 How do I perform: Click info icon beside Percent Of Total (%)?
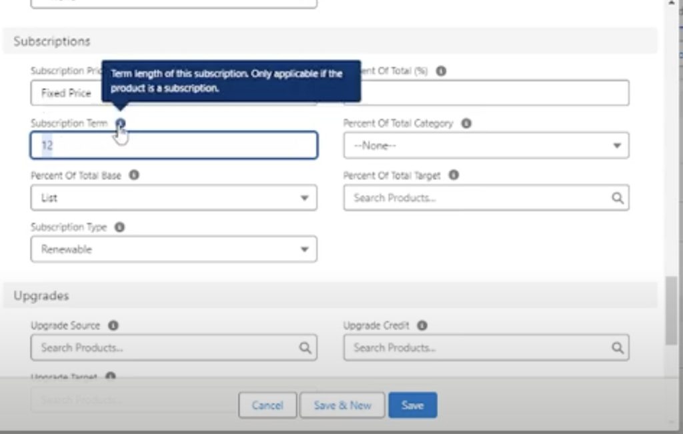(x=441, y=71)
